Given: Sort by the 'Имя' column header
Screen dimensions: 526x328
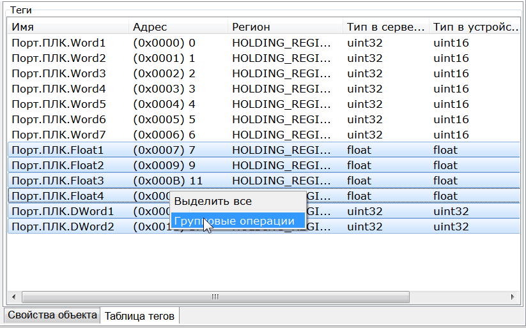Looking at the screenshot, I should pos(67,27).
